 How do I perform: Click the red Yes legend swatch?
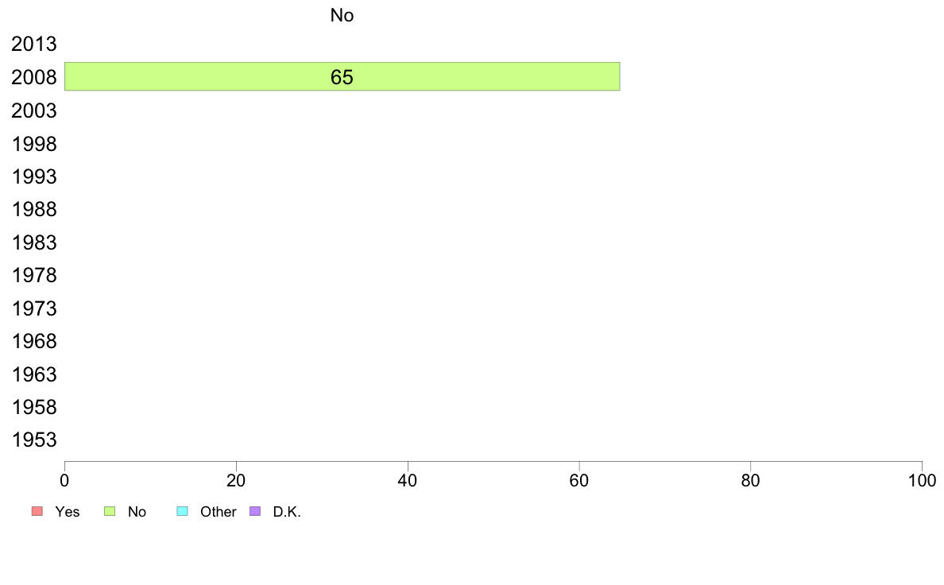[37, 511]
